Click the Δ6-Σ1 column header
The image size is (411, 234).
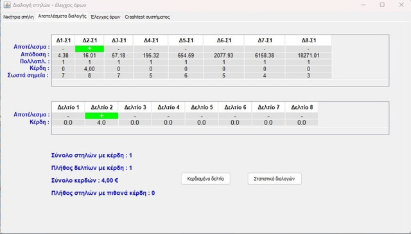coord(223,40)
